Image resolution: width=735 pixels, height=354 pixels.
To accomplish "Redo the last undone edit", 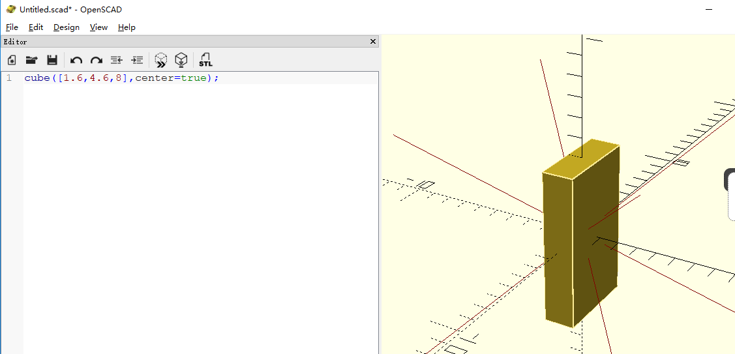I will pyautogui.click(x=97, y=61).
